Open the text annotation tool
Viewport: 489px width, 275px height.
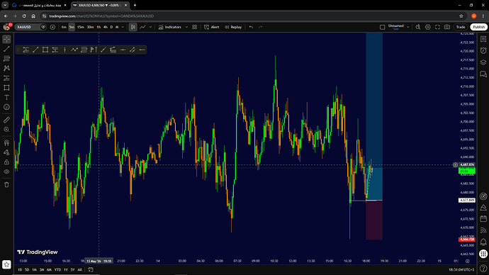coord(6,97)
